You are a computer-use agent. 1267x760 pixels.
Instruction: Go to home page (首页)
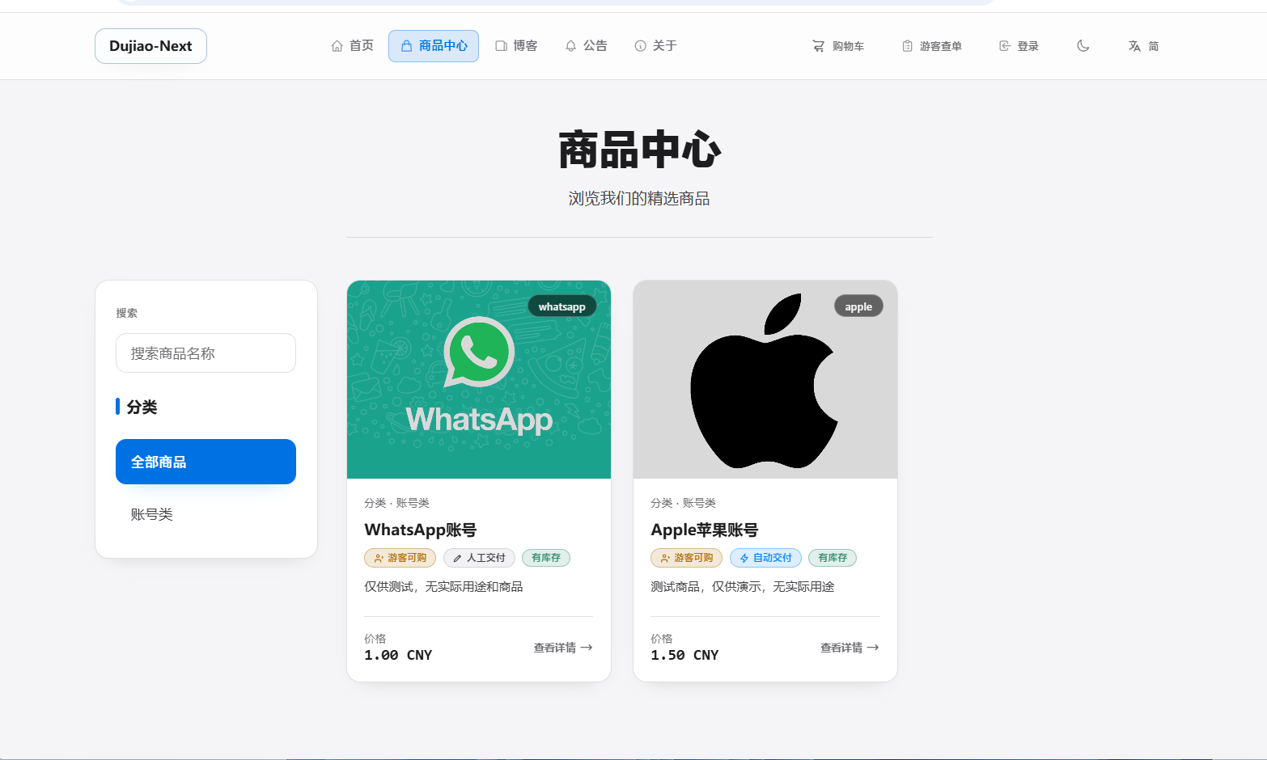(352, 46)
